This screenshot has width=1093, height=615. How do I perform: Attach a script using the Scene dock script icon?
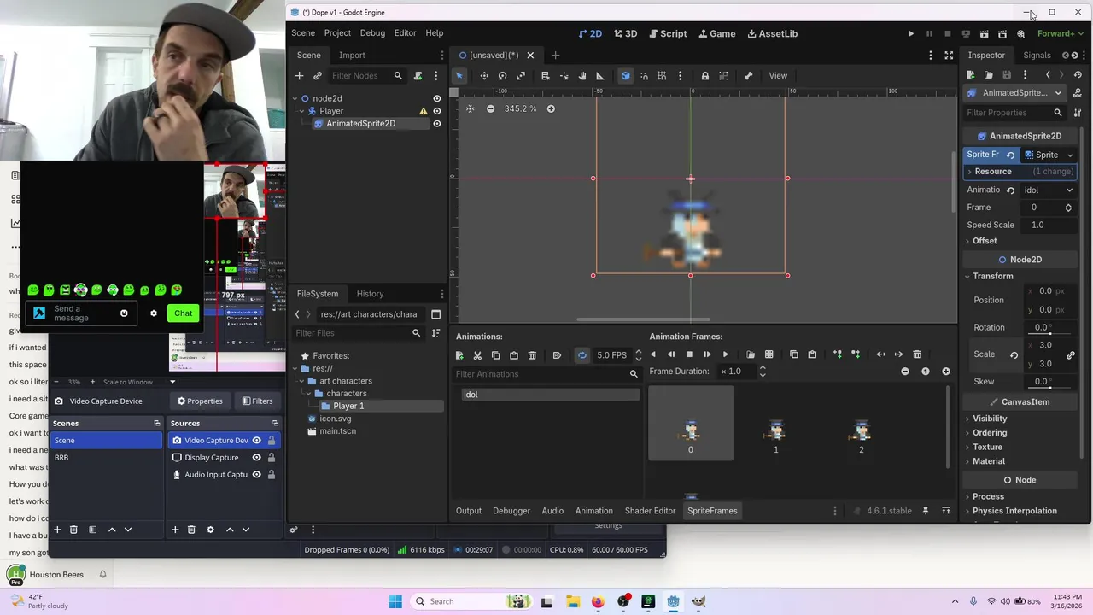(418, 76)
